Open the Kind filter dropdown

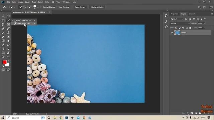[177, 19]
